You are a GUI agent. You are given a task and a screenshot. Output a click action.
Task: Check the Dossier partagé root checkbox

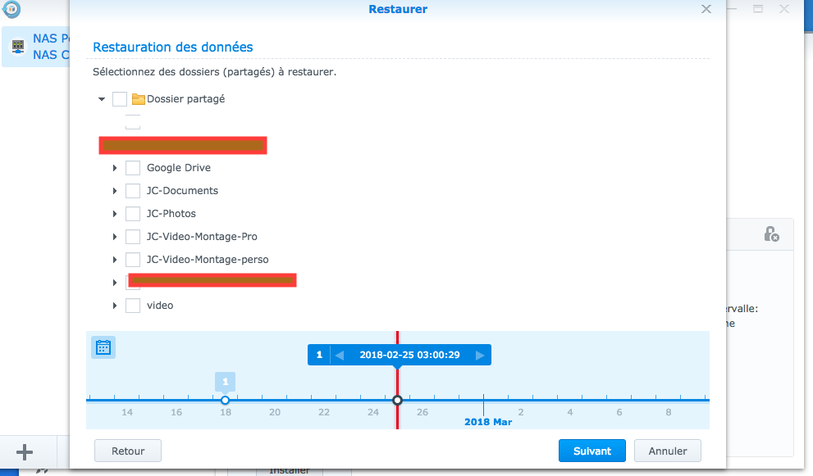120,99
